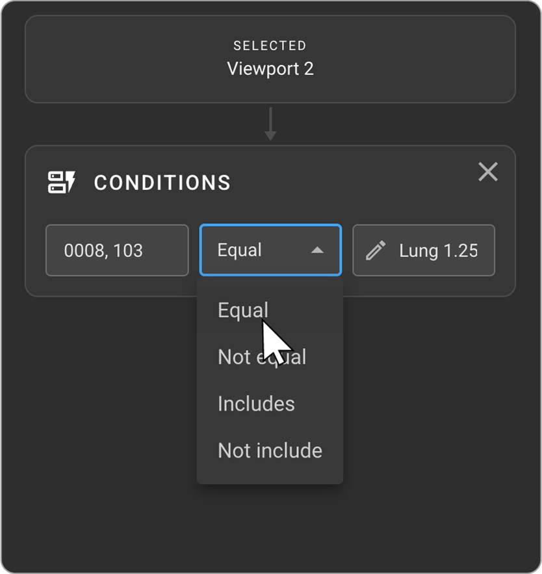
Task: Click the Conditions rule icon
Action: pyautogui.click(x=62, y=183)
